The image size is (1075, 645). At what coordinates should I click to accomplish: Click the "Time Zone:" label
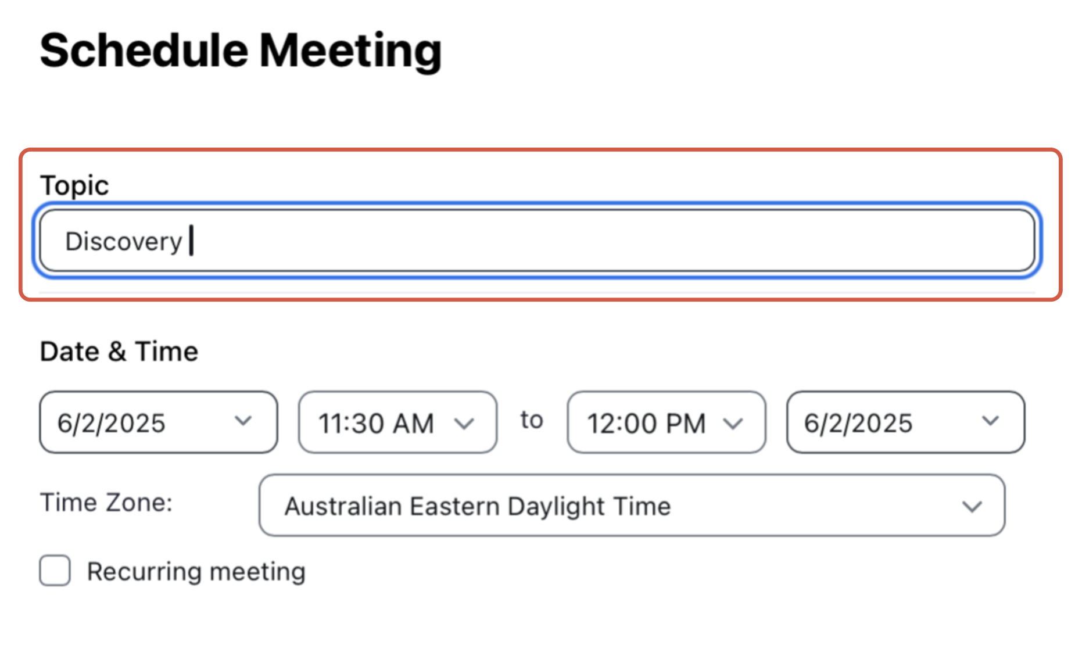[x=106, y=503]
